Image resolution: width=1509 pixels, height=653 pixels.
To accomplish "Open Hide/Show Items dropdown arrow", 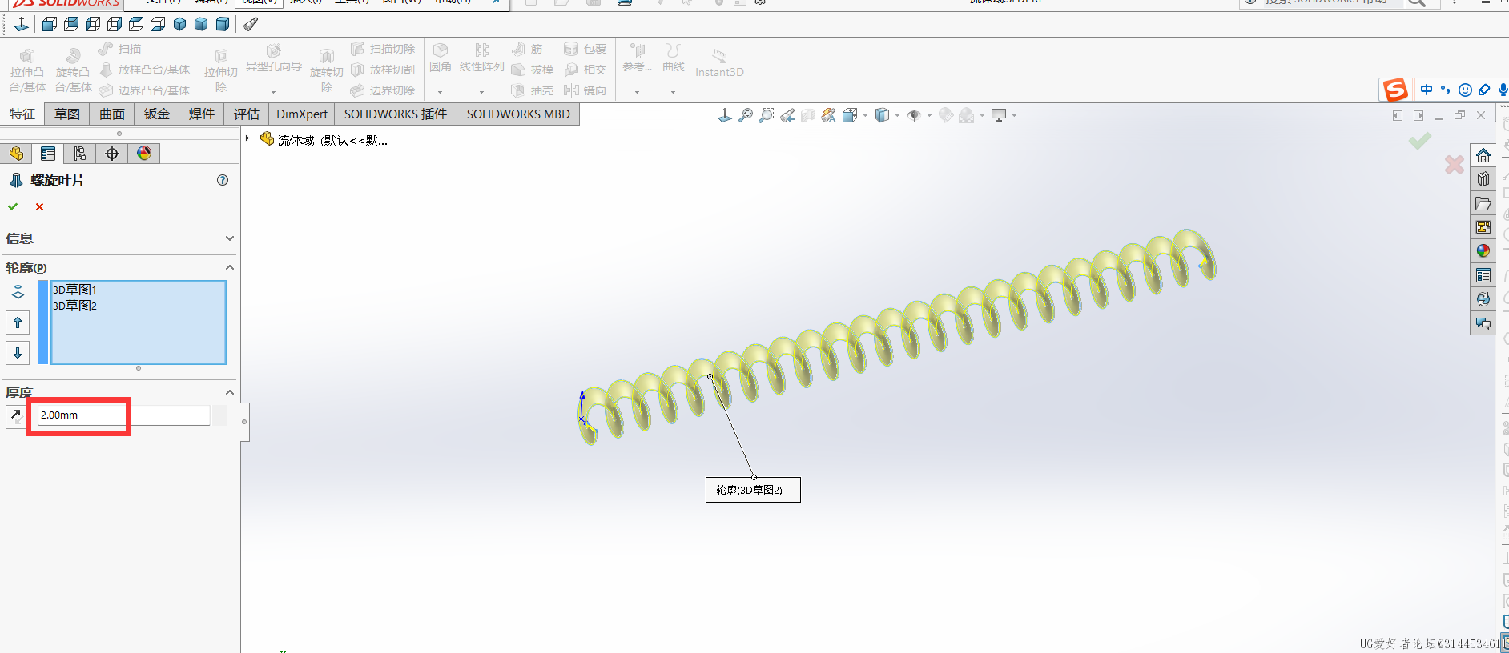I will 929,116.
